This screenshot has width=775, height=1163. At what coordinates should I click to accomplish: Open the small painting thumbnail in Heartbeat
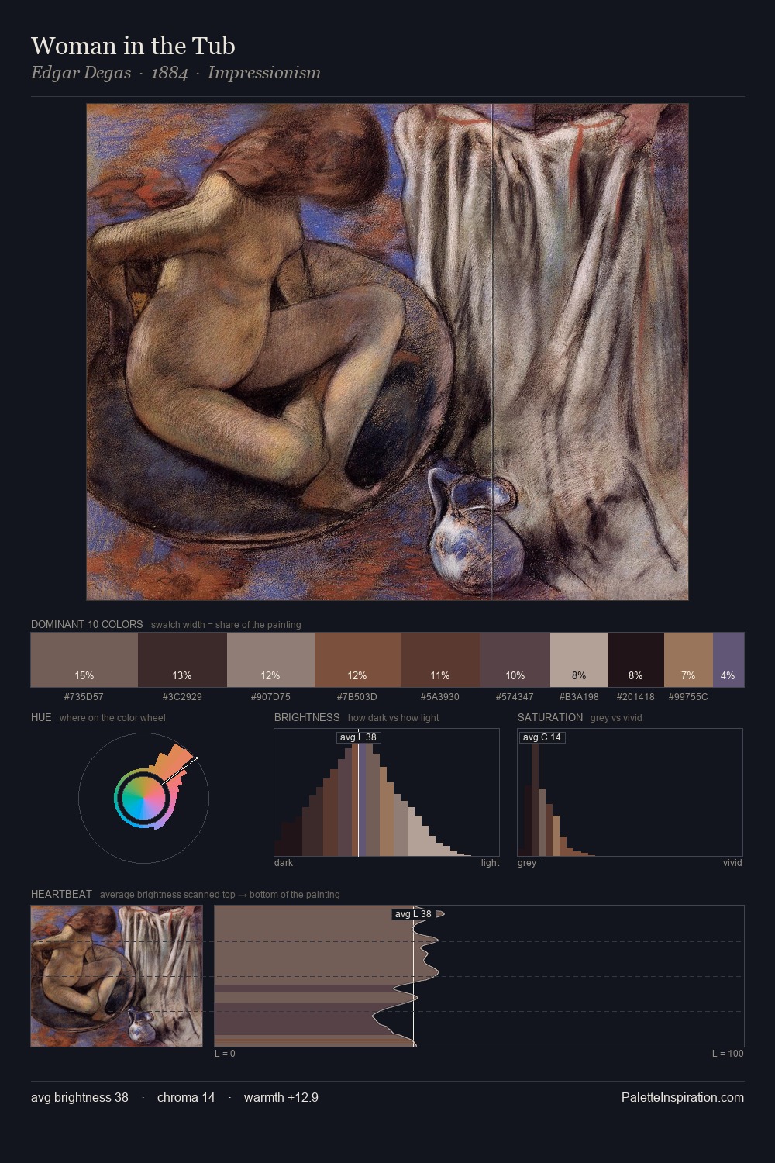click(x=116, y=976)
